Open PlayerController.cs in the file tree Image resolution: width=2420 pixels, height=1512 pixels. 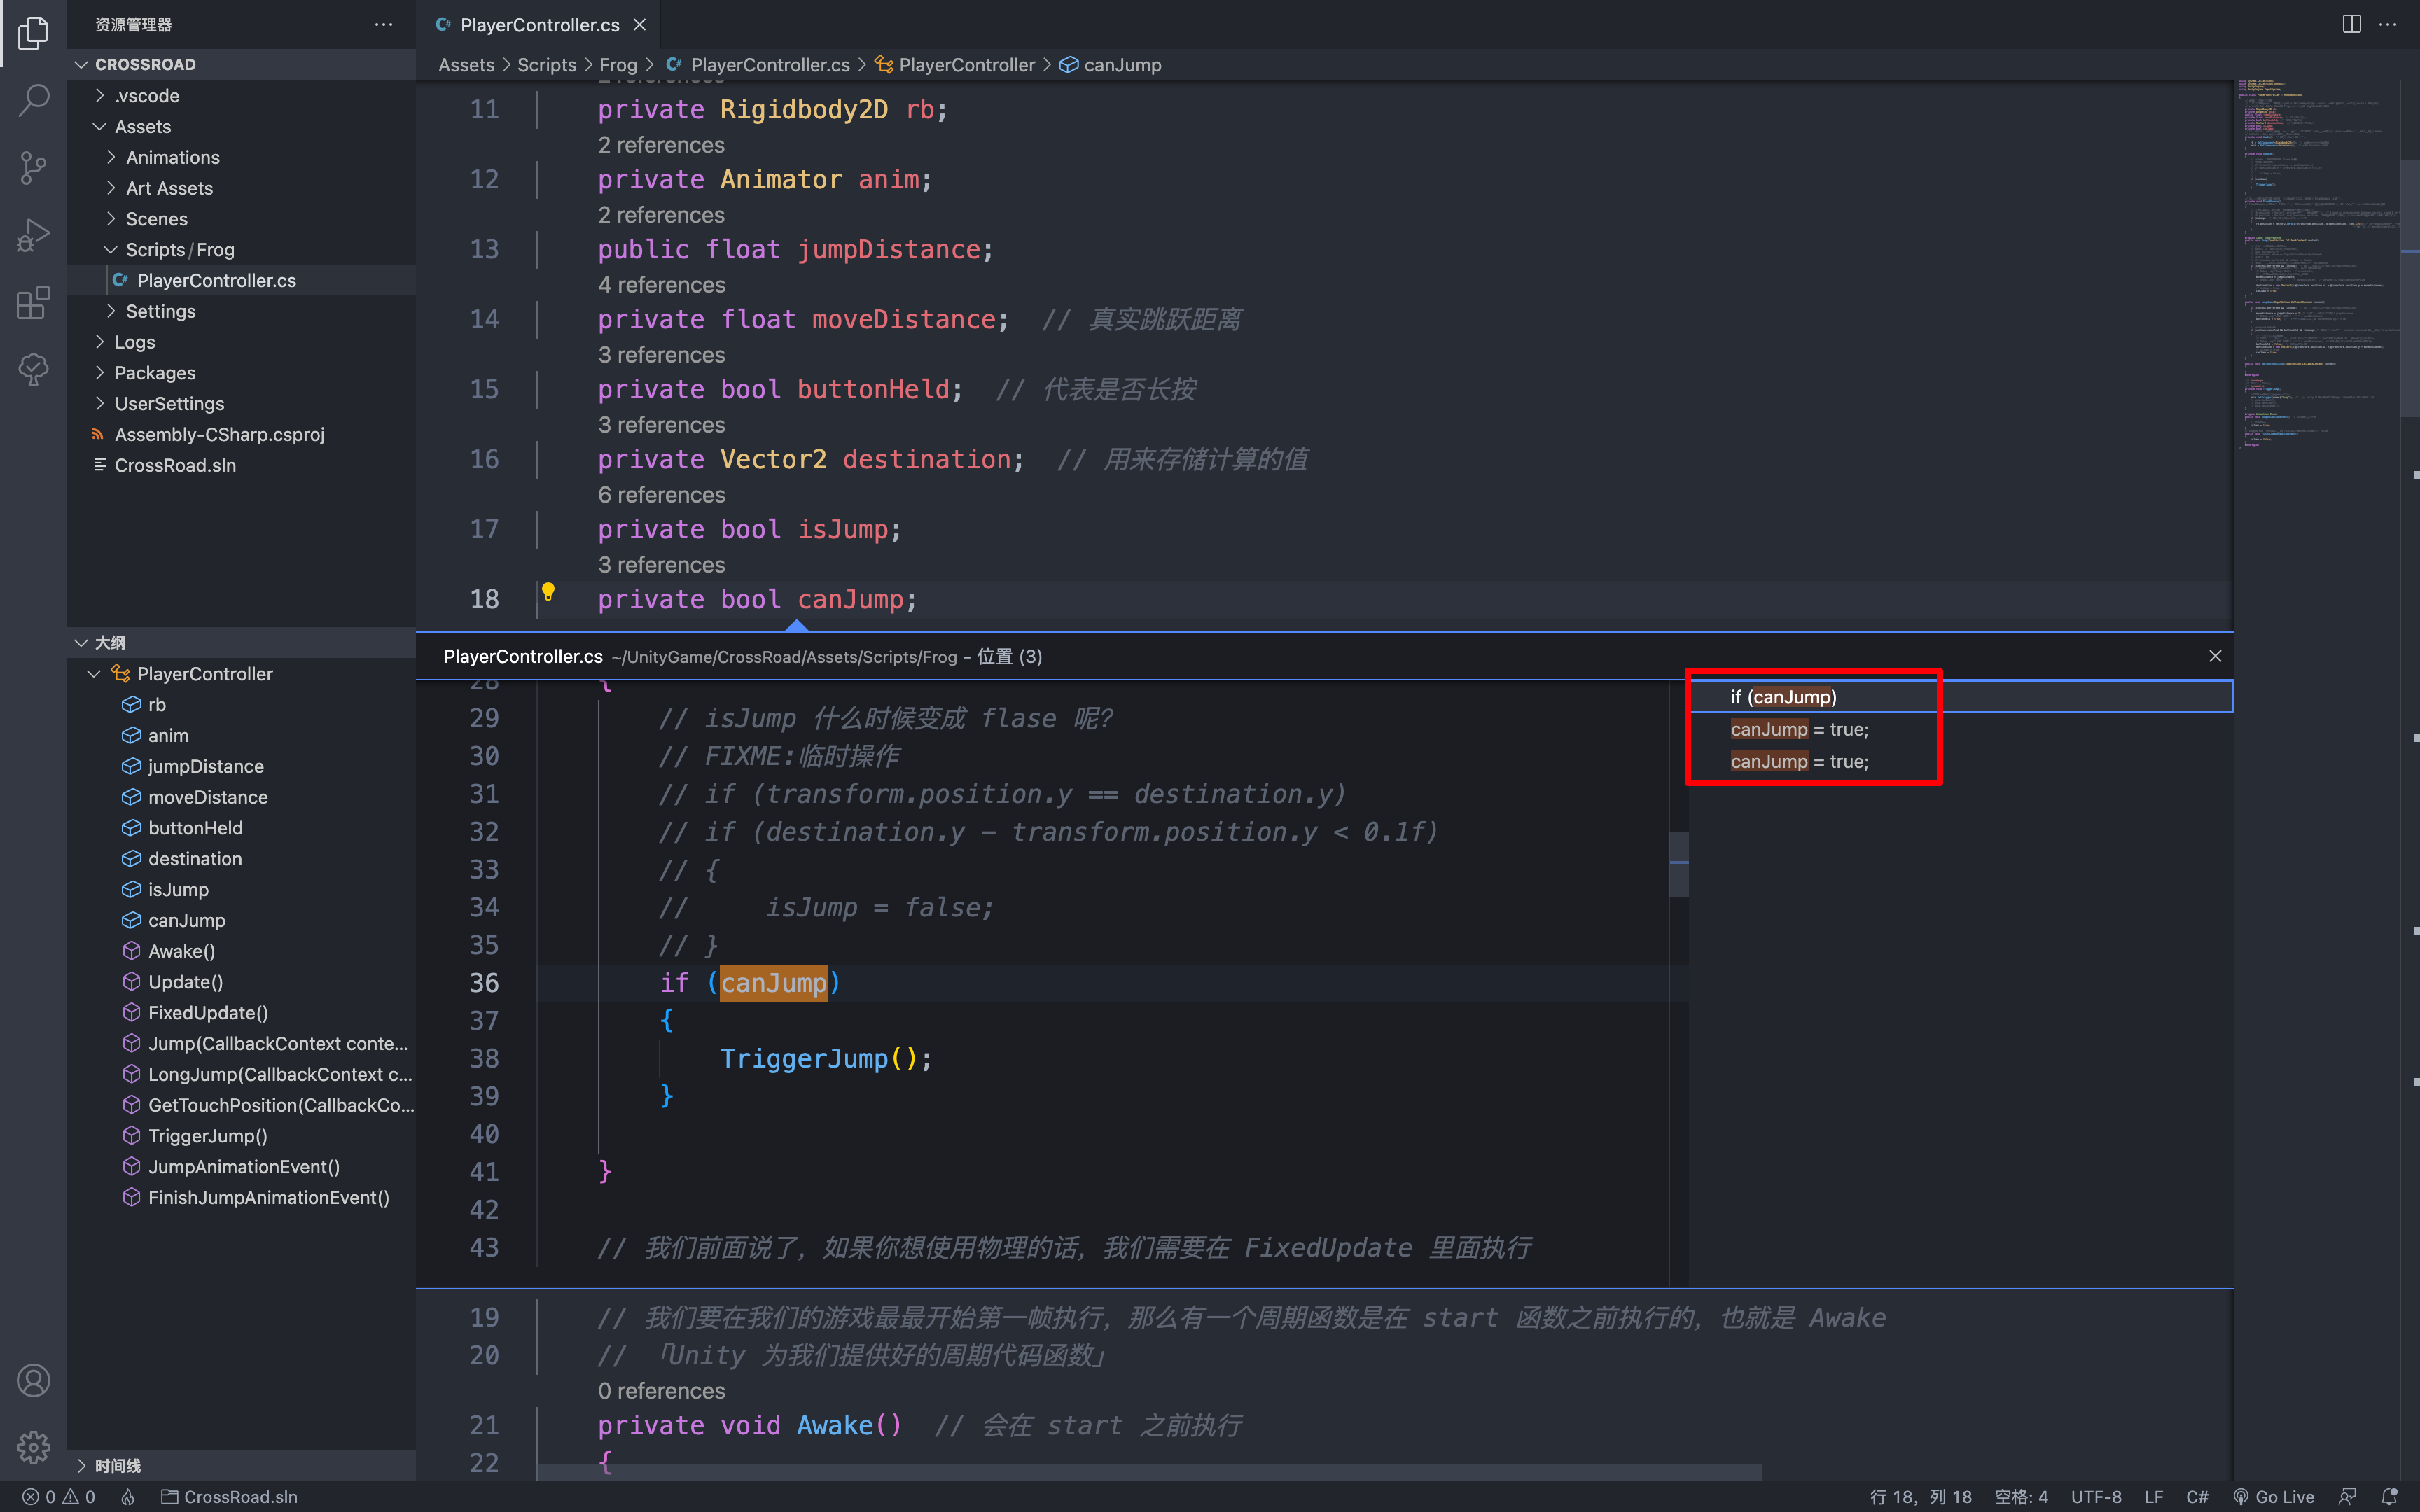(x=241, y=280)
